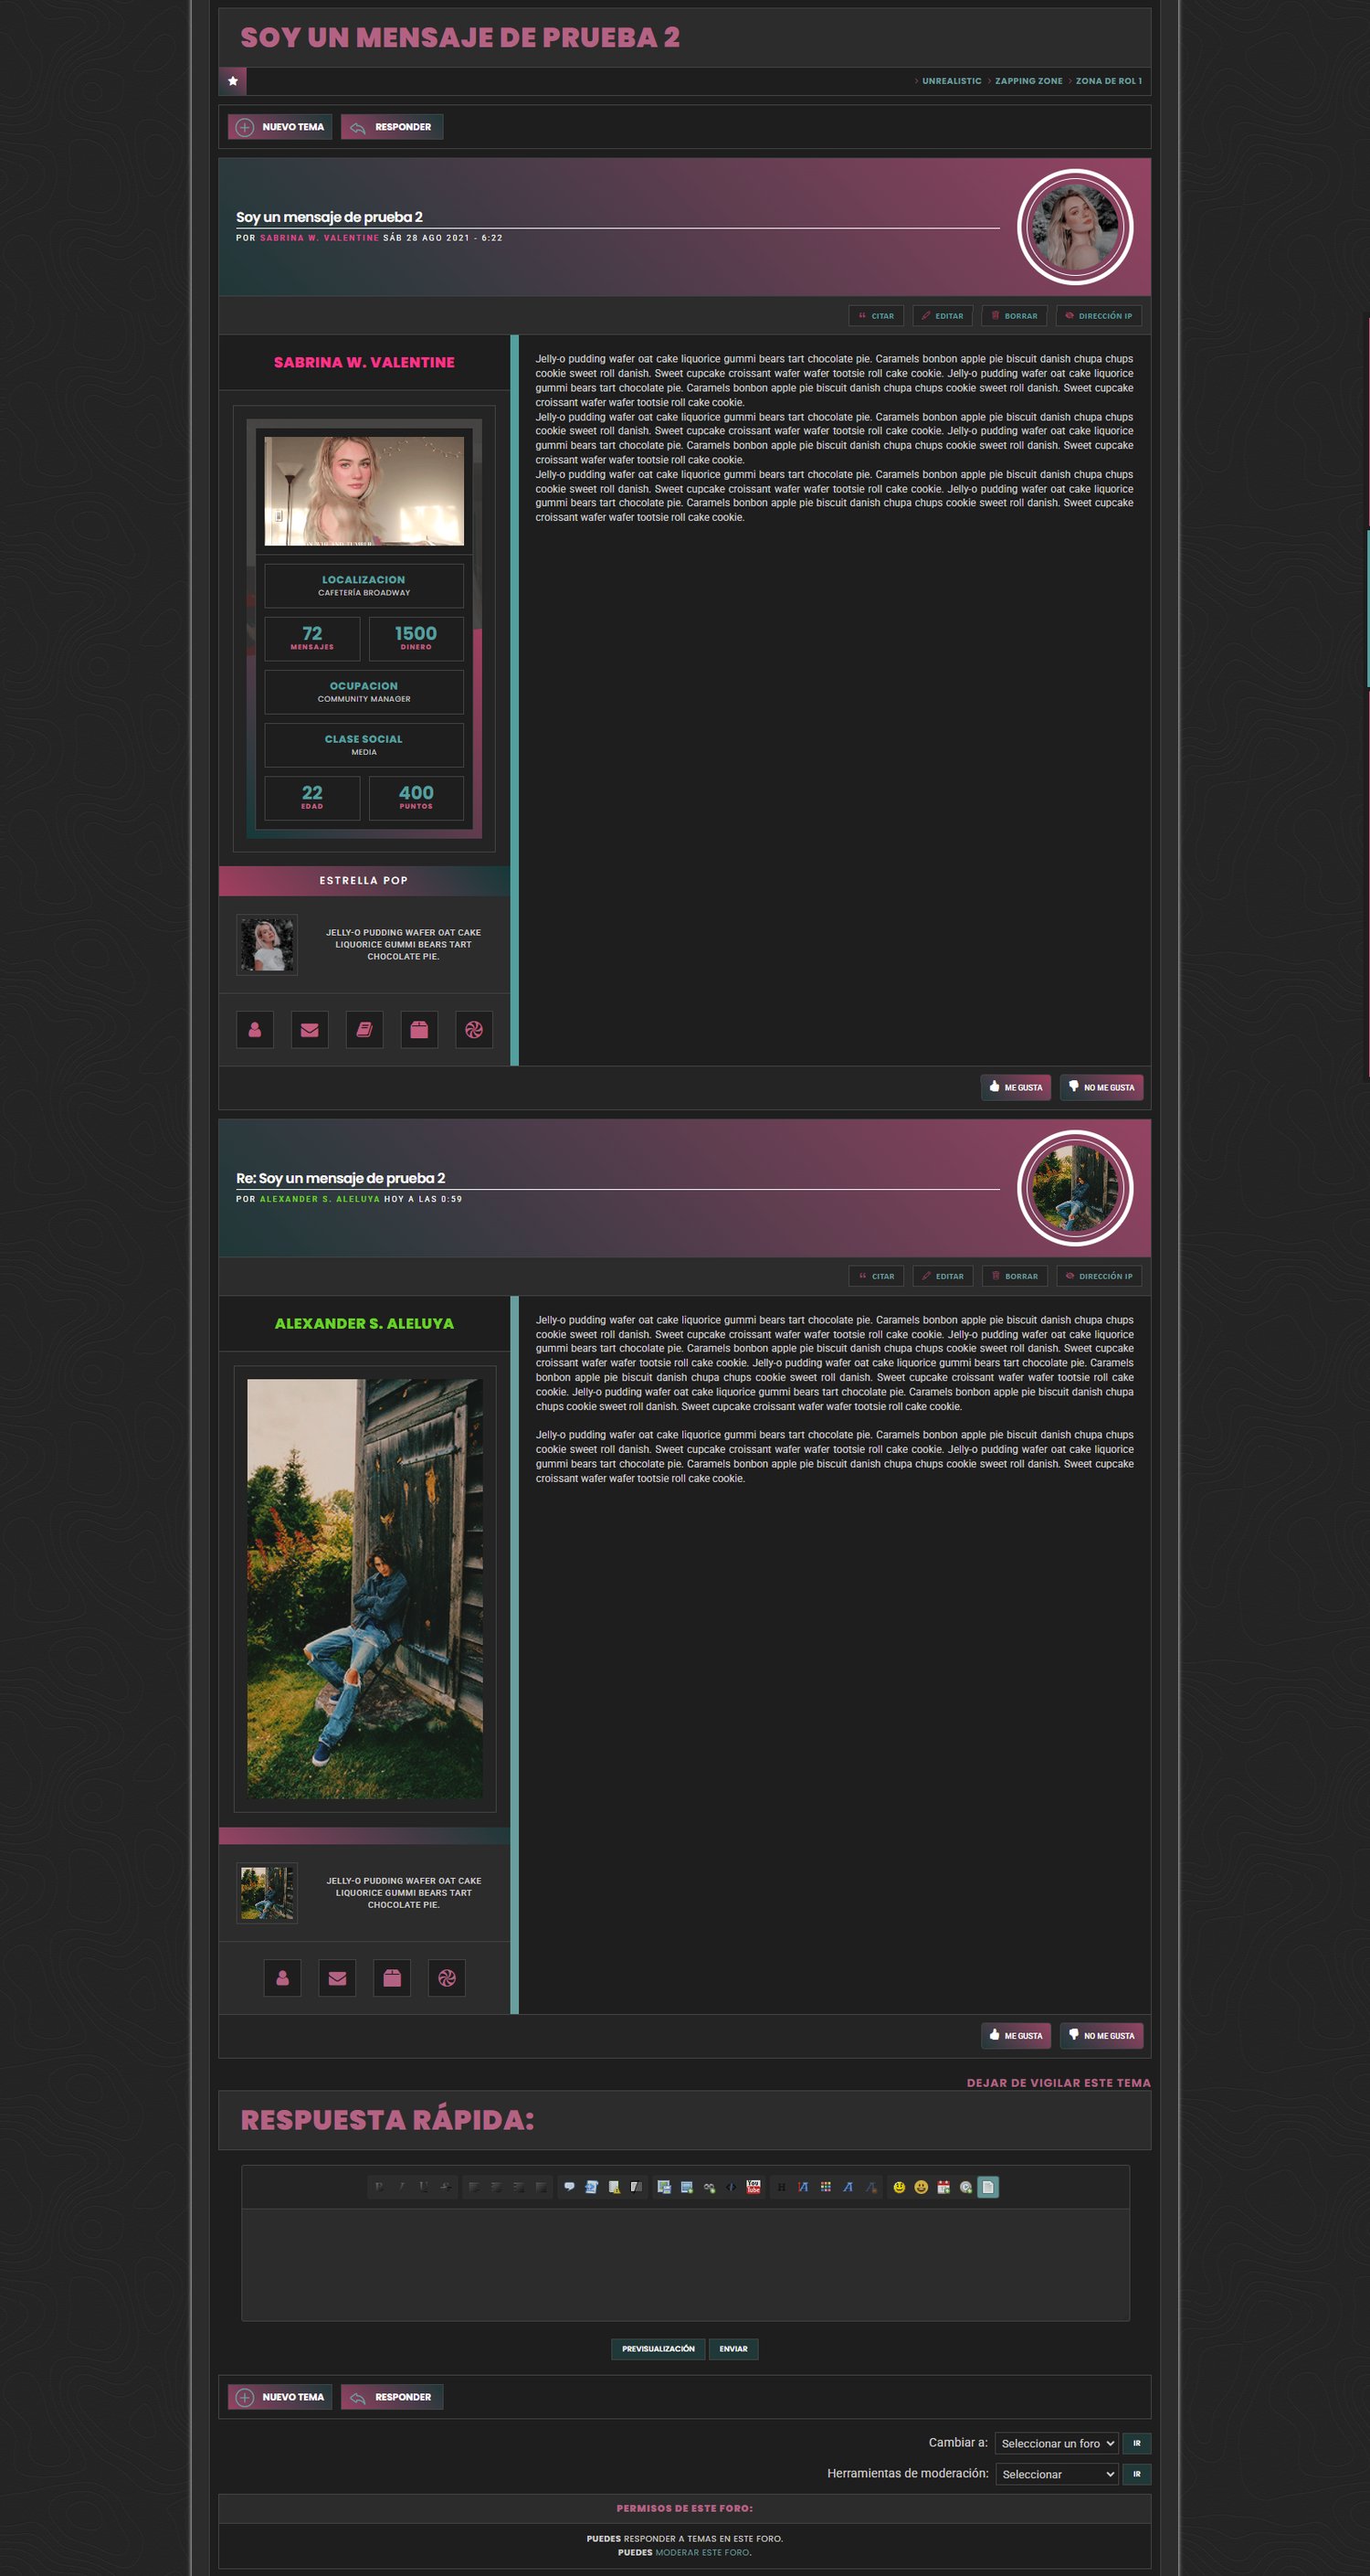Click the aperture icon under Sabrina's profile
The image size is (1370, 2576).
click(474, 1029)
